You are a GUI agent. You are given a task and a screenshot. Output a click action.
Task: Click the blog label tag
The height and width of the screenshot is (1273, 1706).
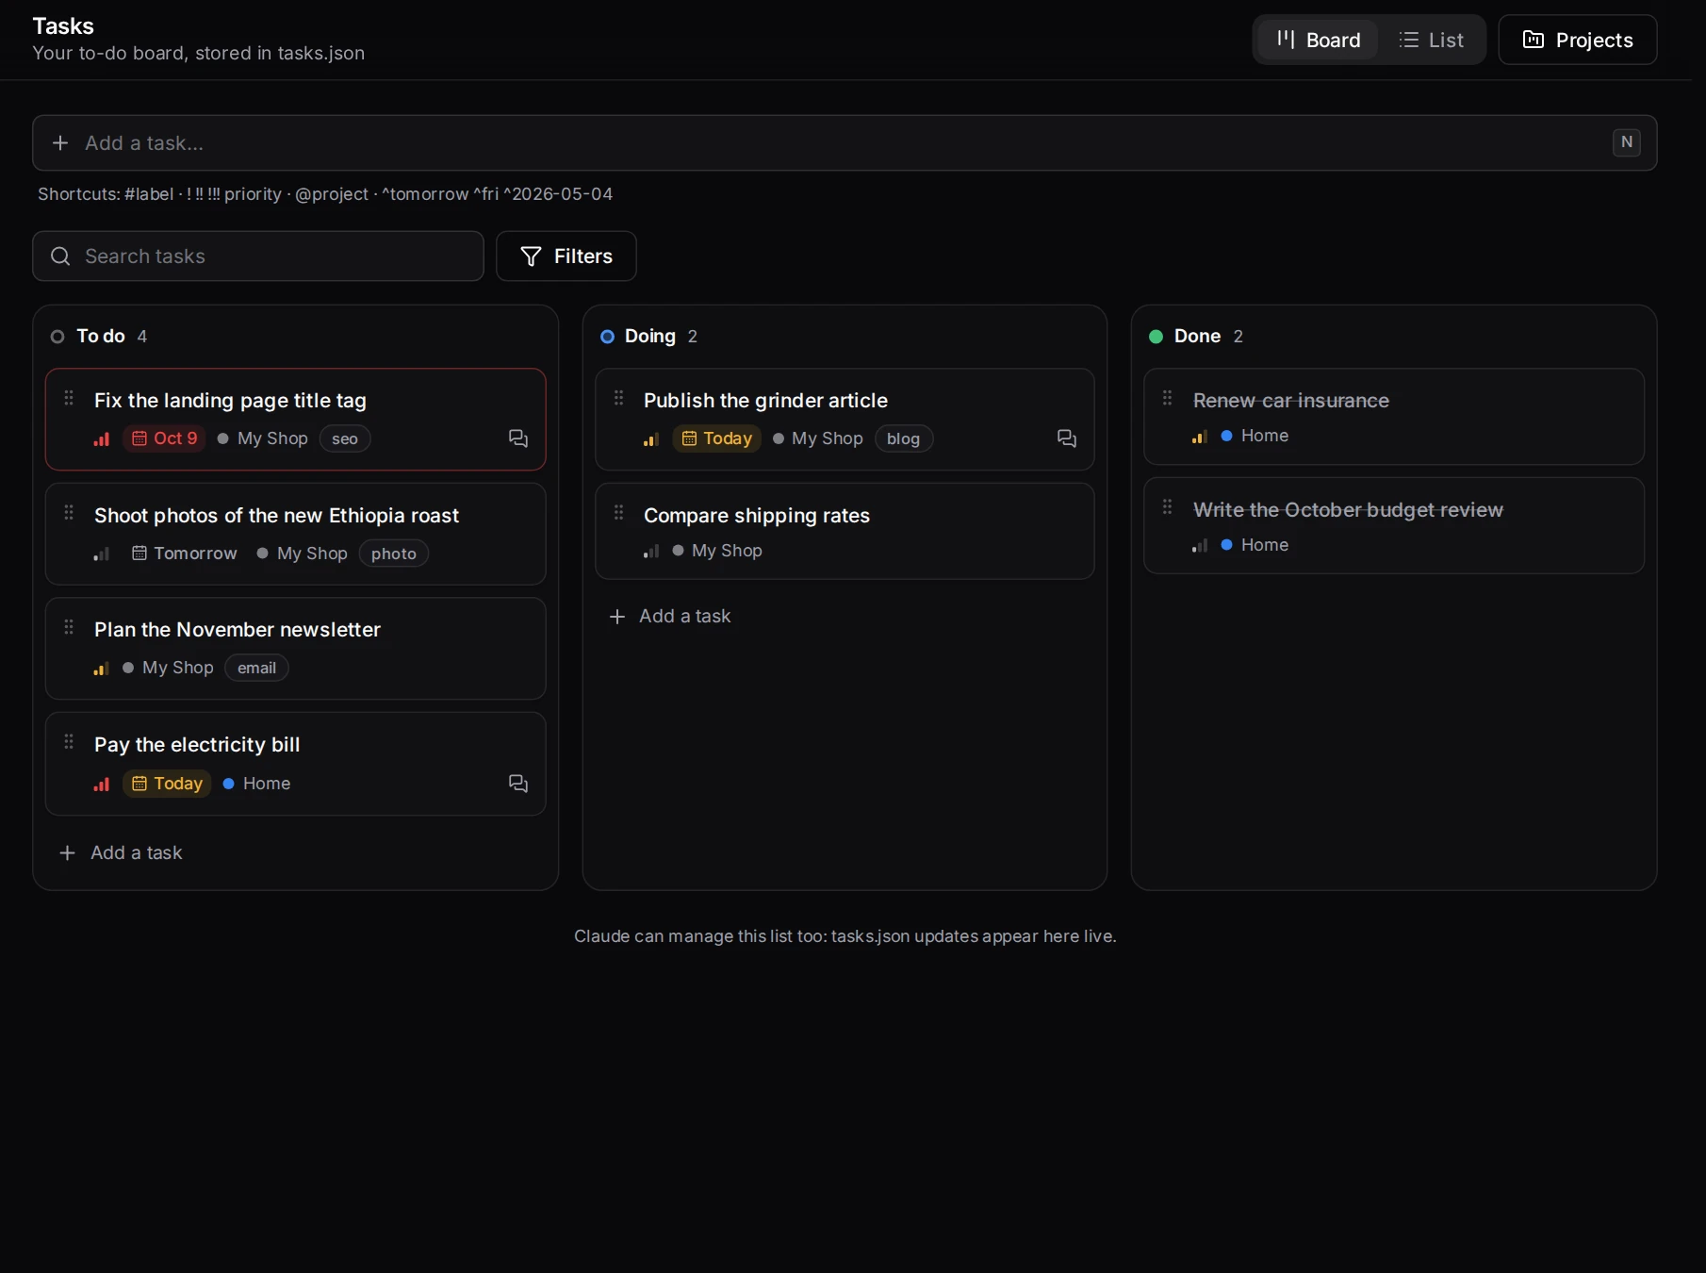903,438
